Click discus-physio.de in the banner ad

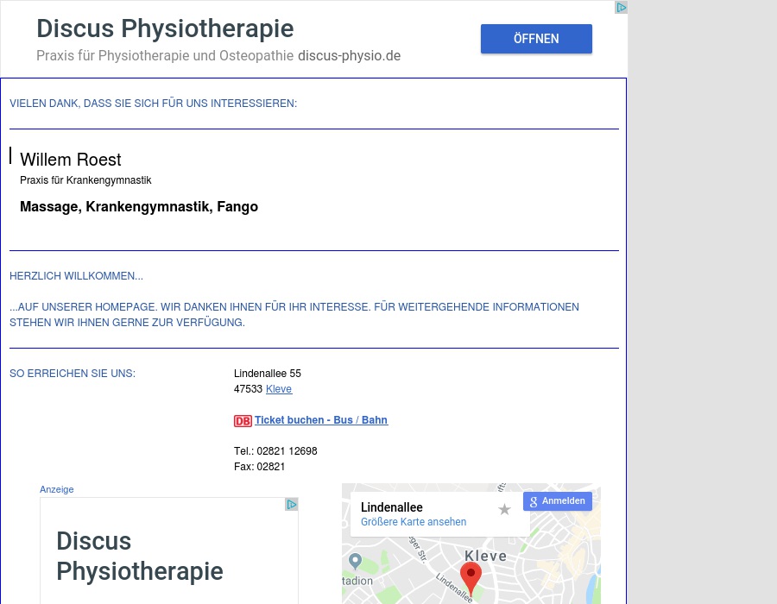pyautogui.click(x=349, y=56)
